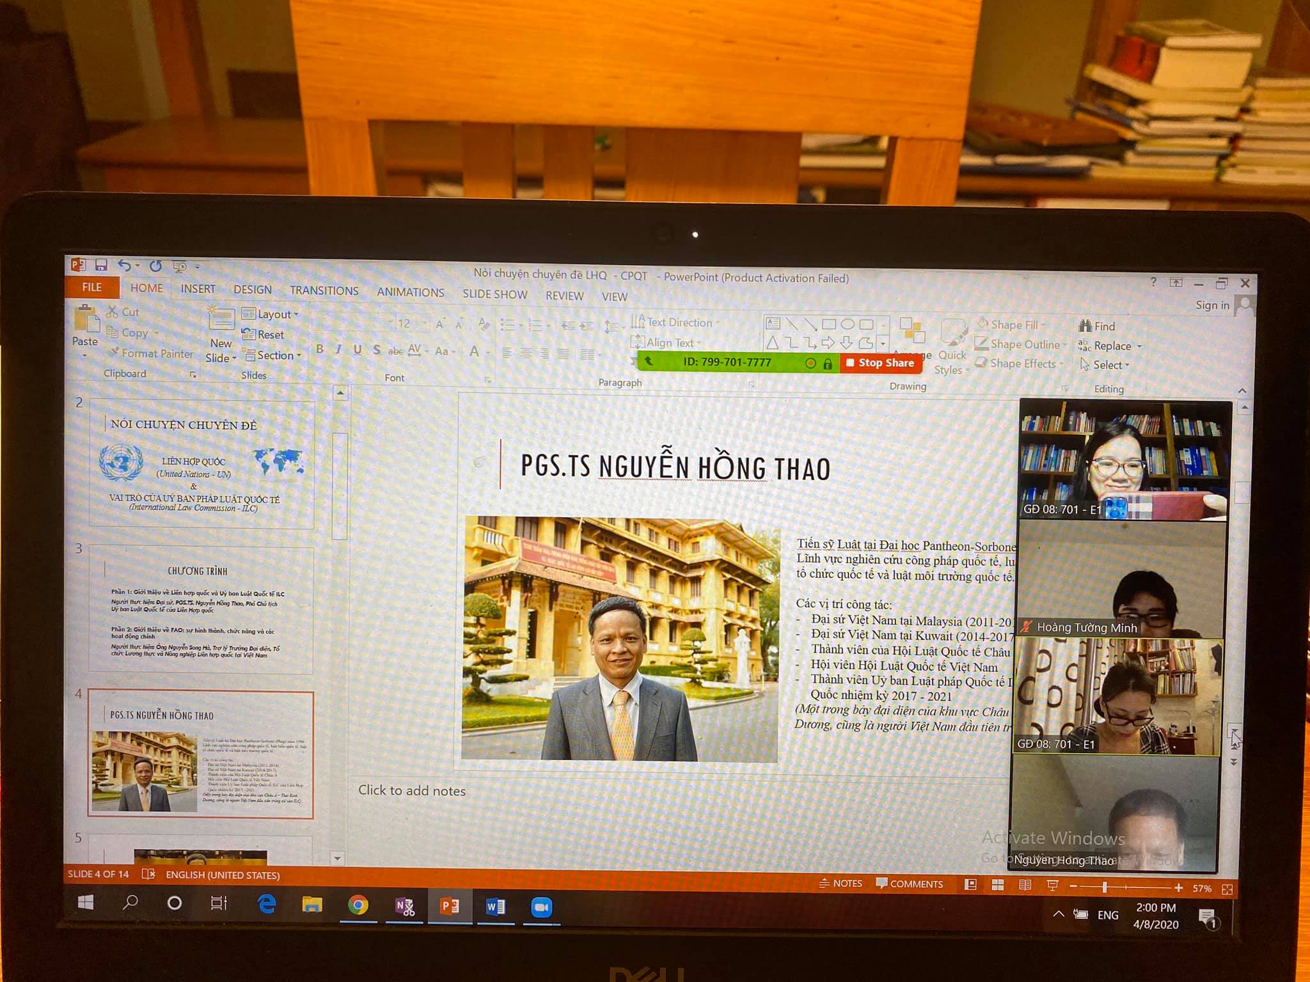
Task: Click the Paste clipboard icon
Action: [x=85, y=319]
